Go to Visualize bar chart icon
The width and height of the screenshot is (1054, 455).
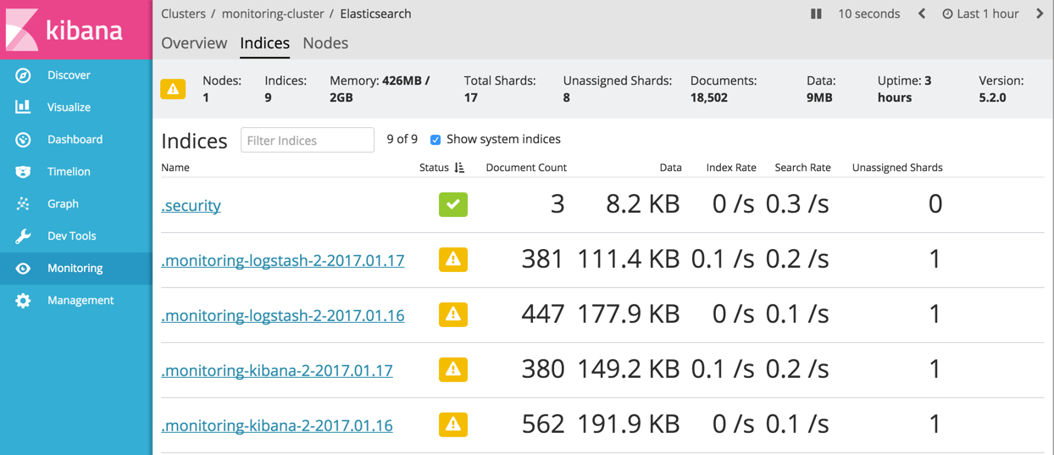[23, 108]
